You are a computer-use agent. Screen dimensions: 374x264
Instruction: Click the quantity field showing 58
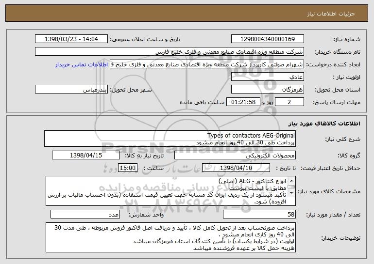pyautogui.click(x=259, y=214)
